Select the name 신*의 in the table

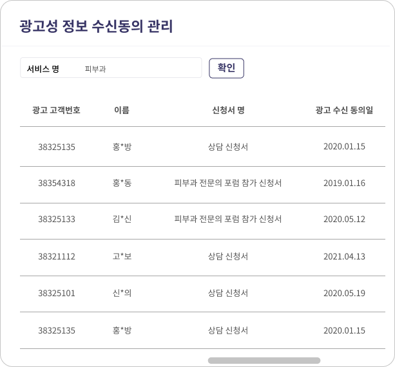122,293
